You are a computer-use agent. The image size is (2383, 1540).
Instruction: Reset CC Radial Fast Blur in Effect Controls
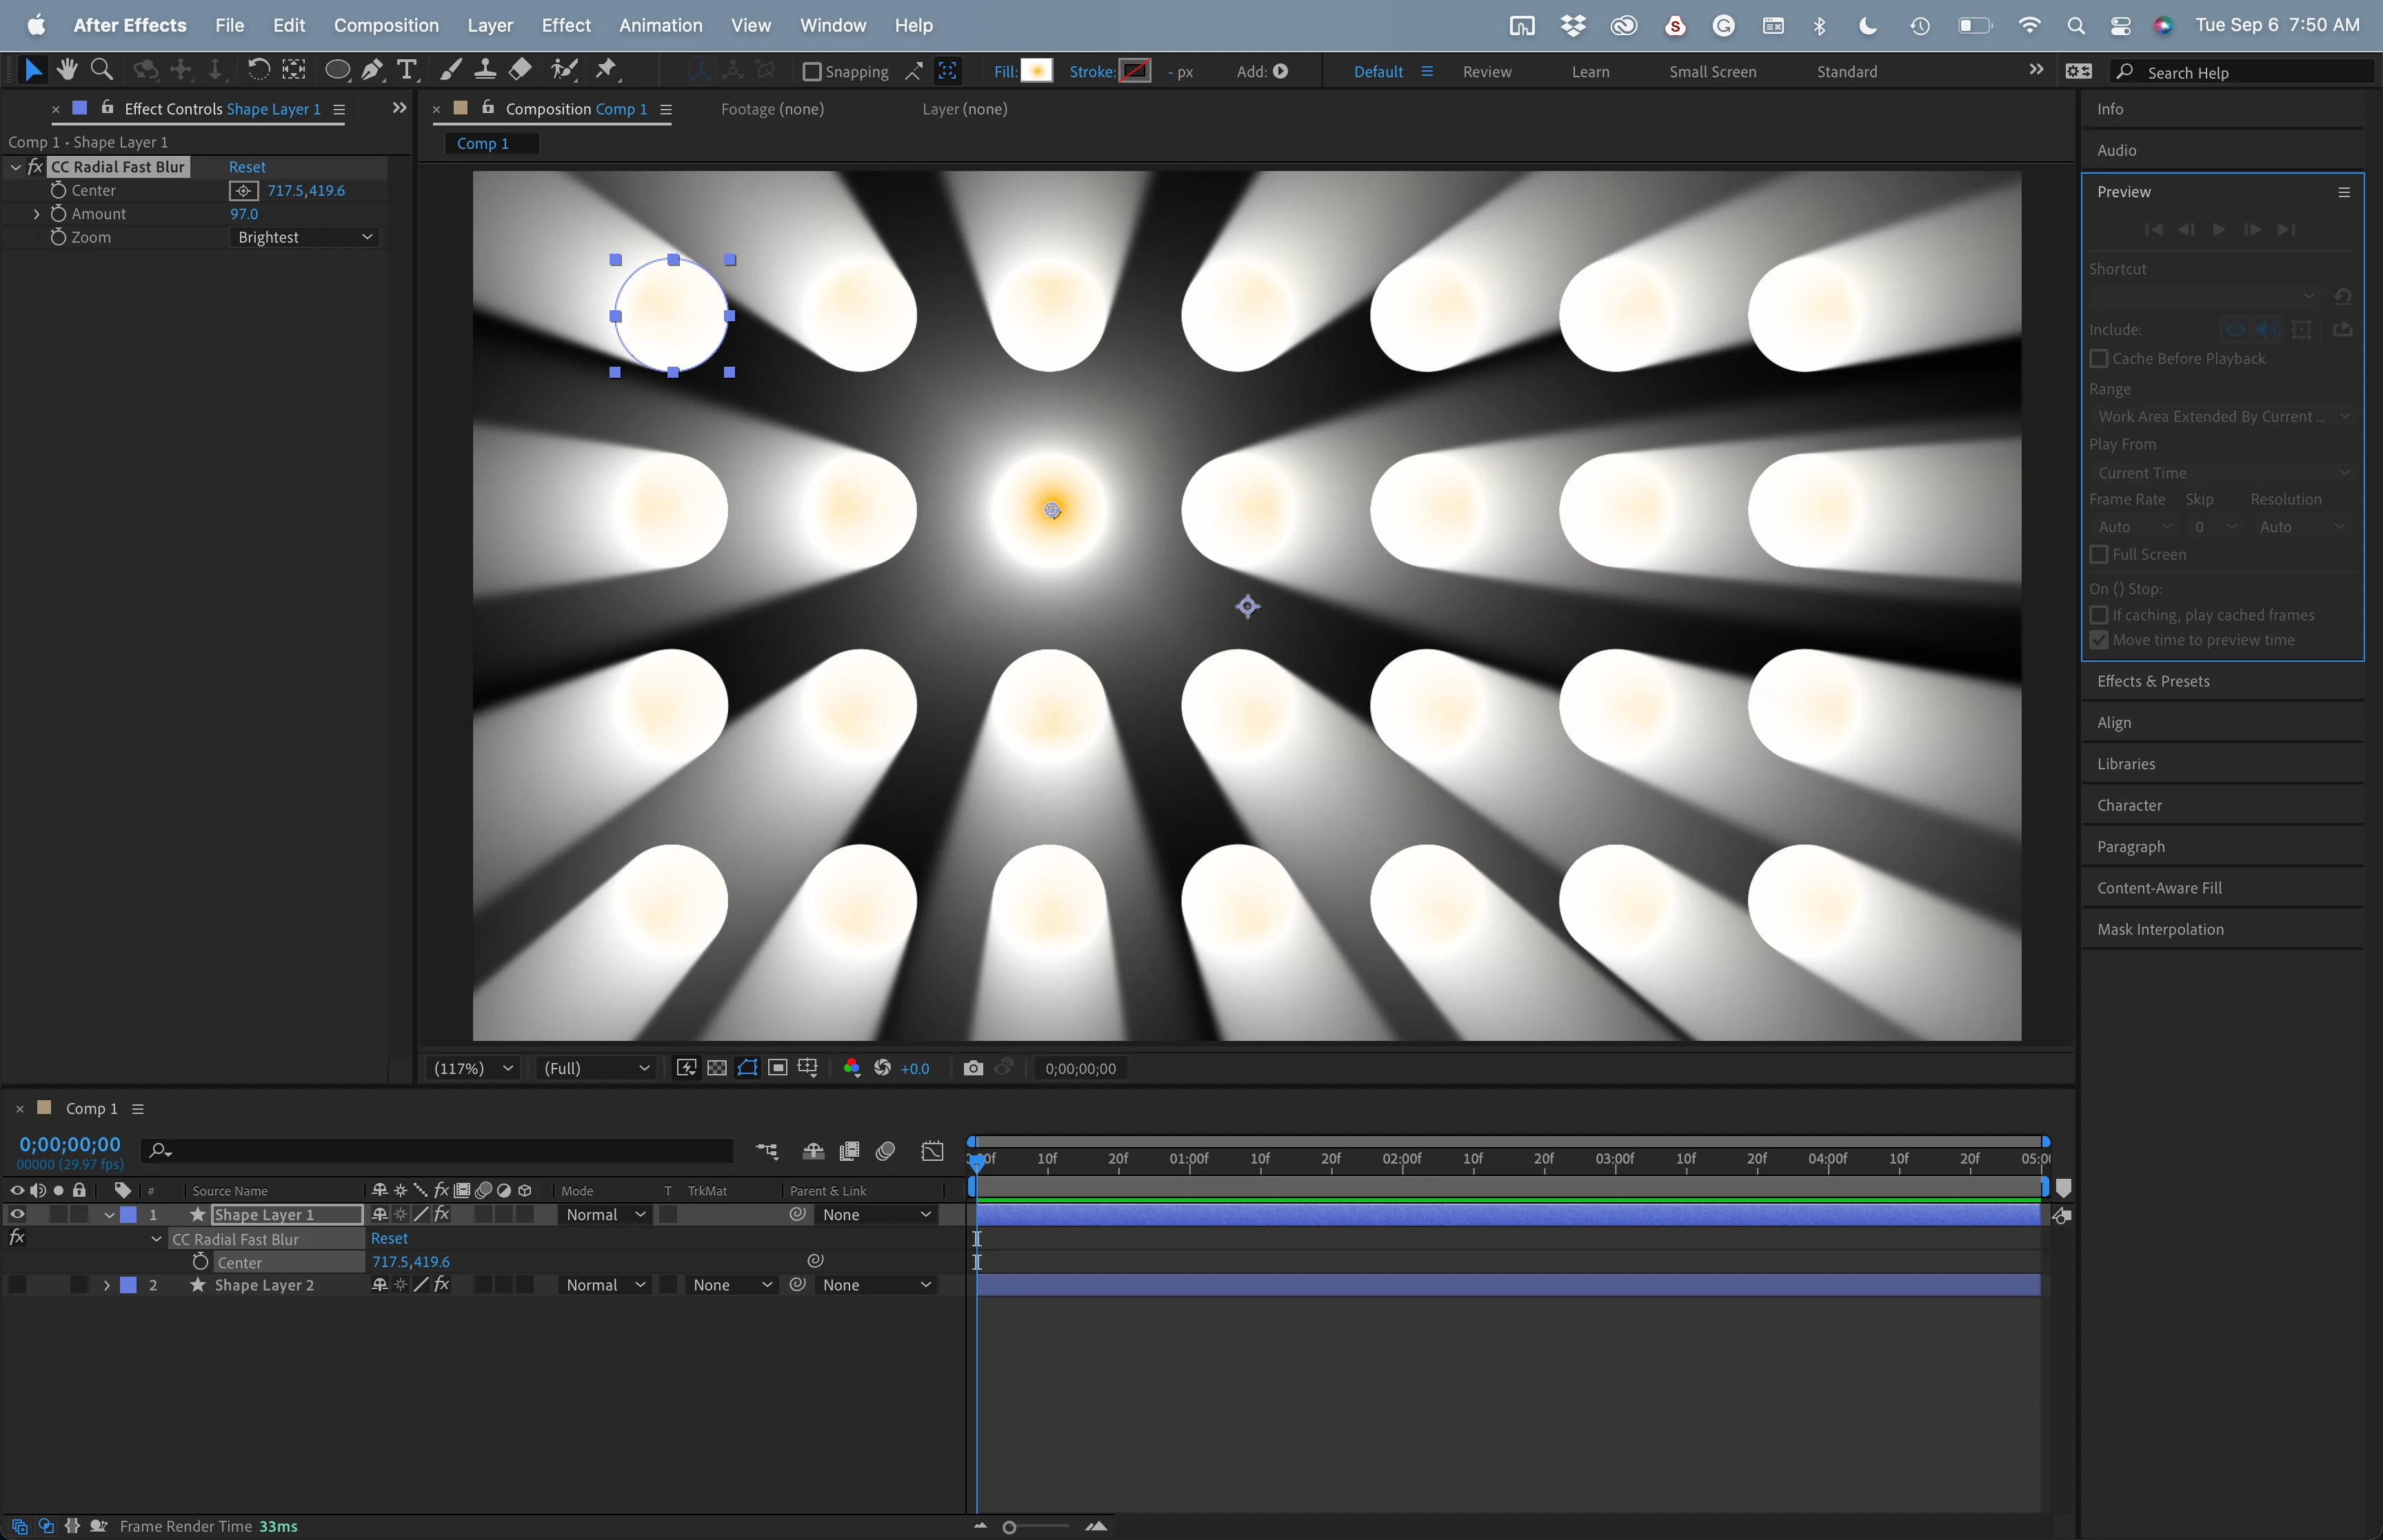click(x=247, y=167)
